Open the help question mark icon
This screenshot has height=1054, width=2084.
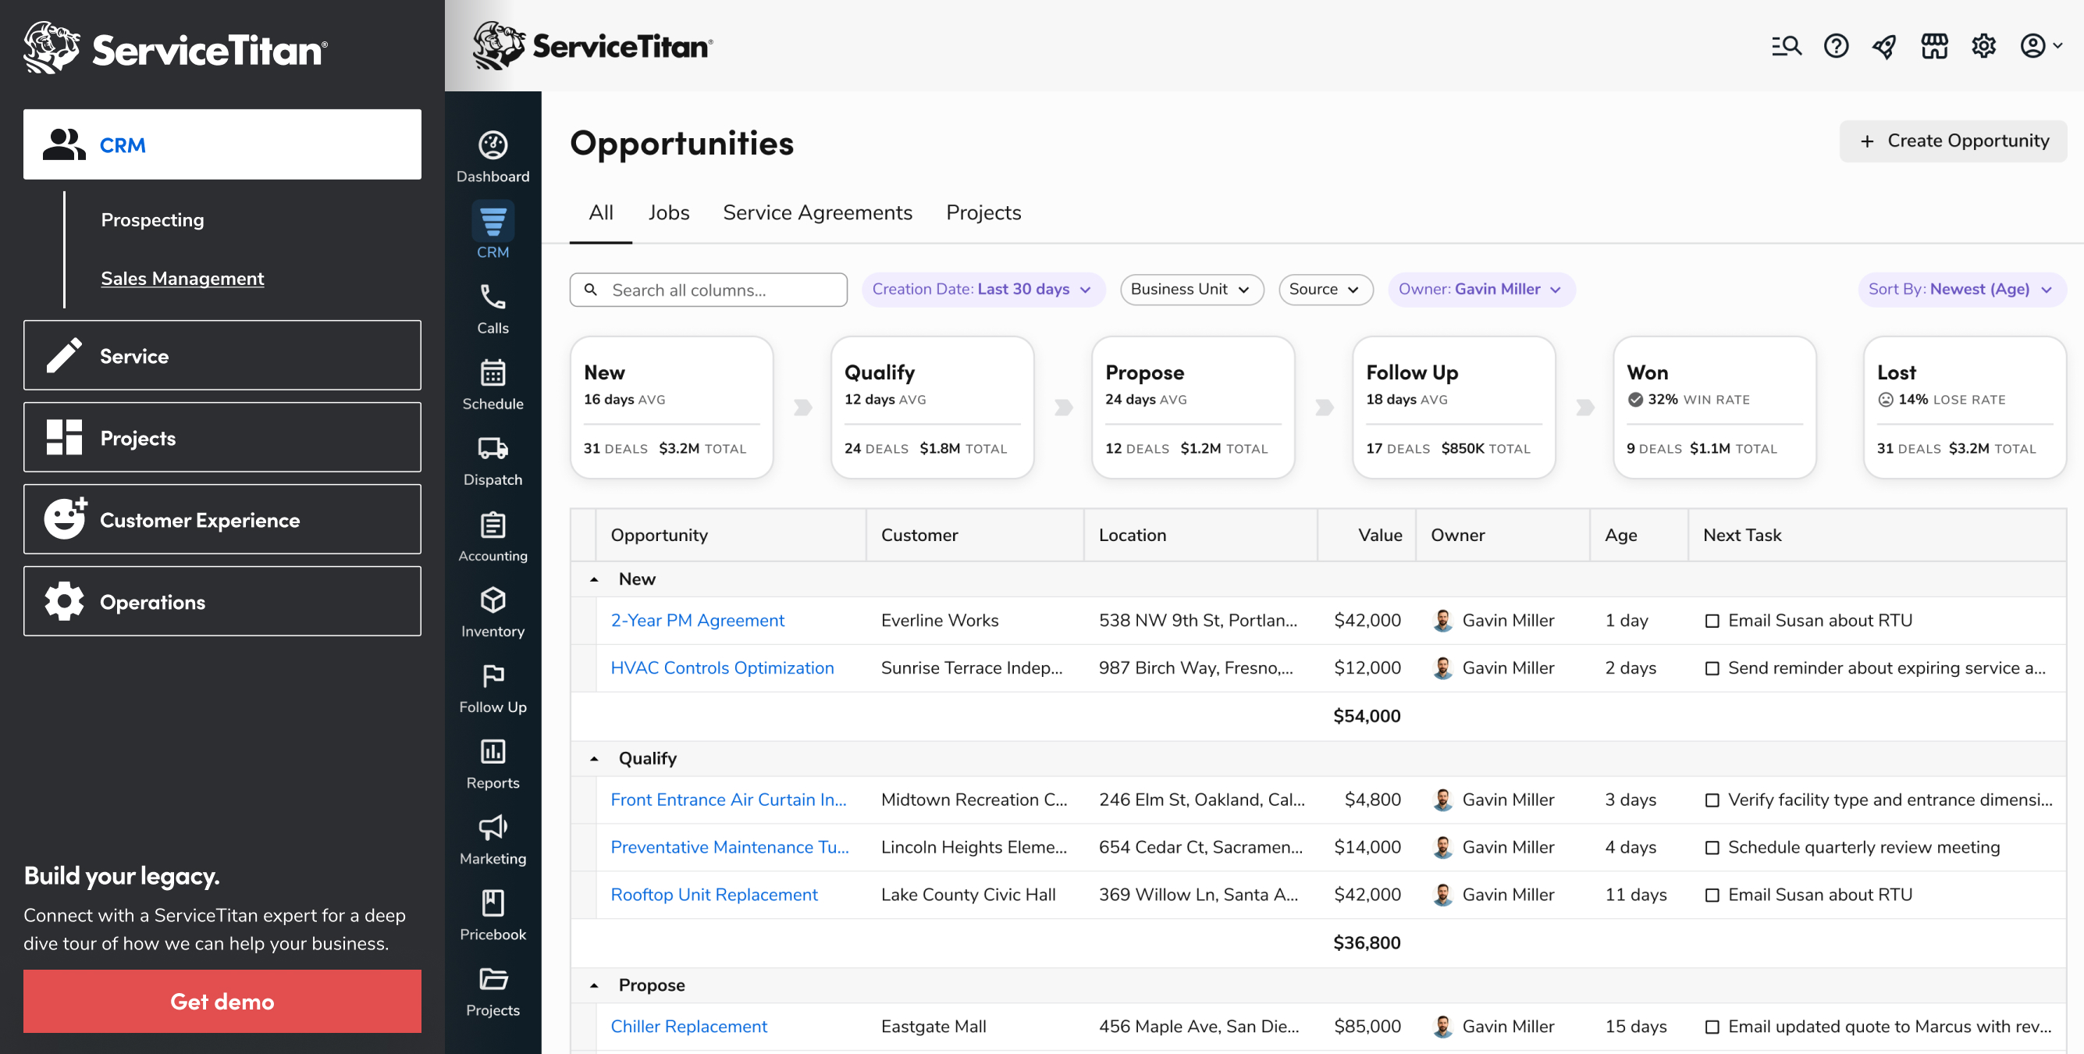pyautogui.click(x=1836, y=46)
